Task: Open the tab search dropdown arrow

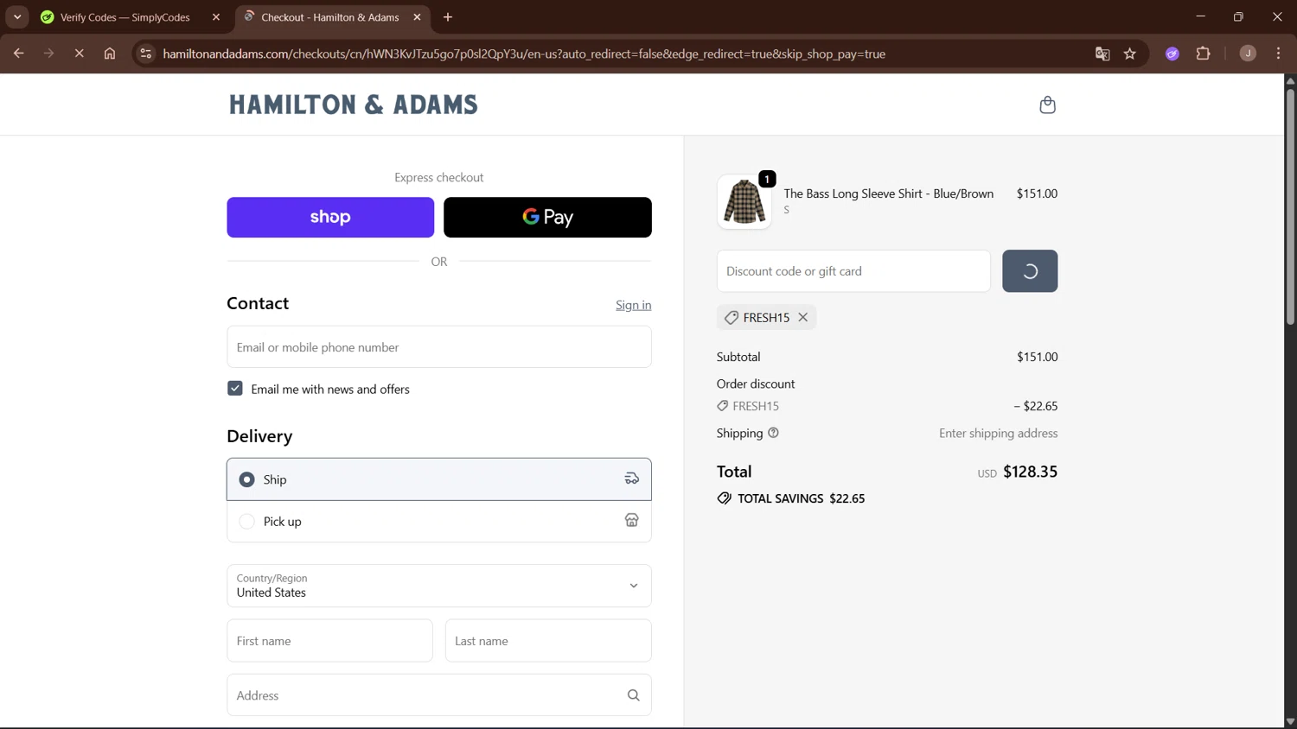Action: click(17, 17)
